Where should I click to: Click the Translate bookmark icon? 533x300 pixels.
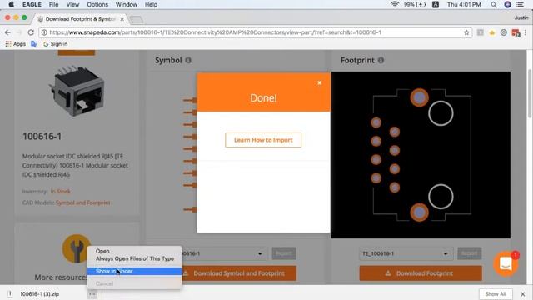[33, 44]
